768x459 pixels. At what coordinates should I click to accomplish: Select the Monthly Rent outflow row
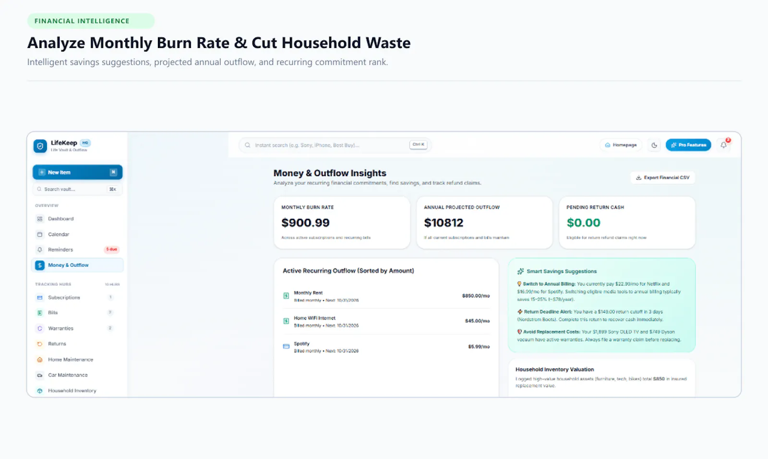click(386, 296)
